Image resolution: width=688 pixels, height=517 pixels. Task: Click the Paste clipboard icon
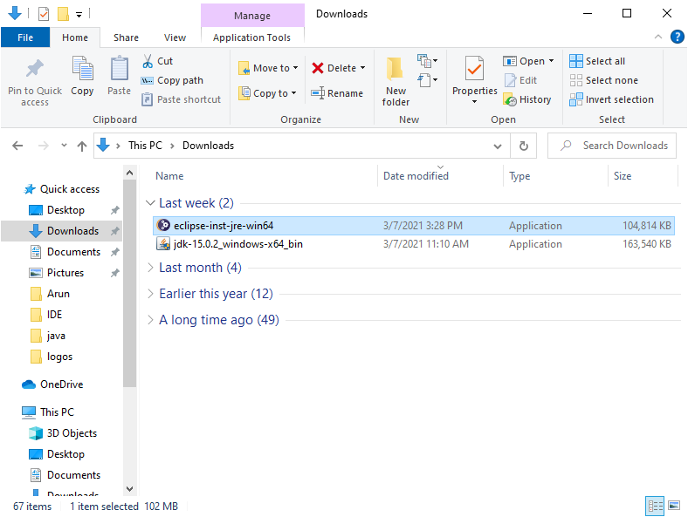point(119,69)
